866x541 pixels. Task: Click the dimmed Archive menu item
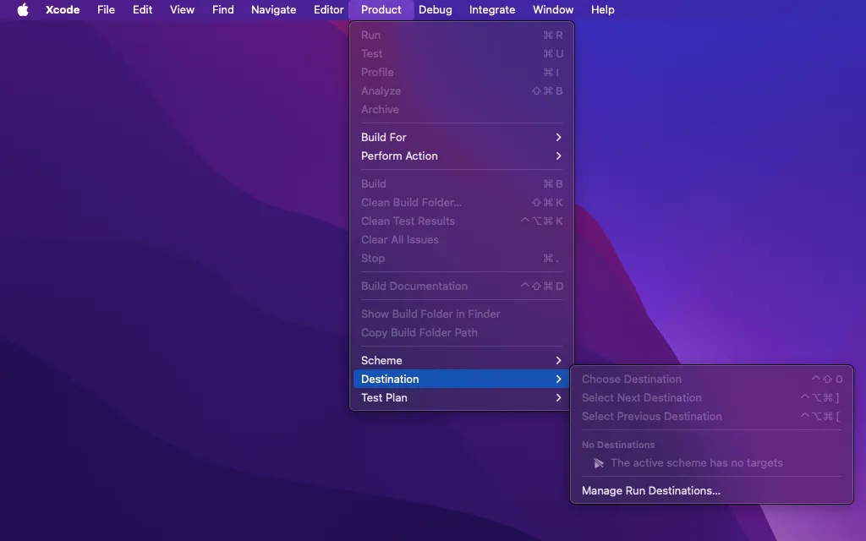(461, 109)
